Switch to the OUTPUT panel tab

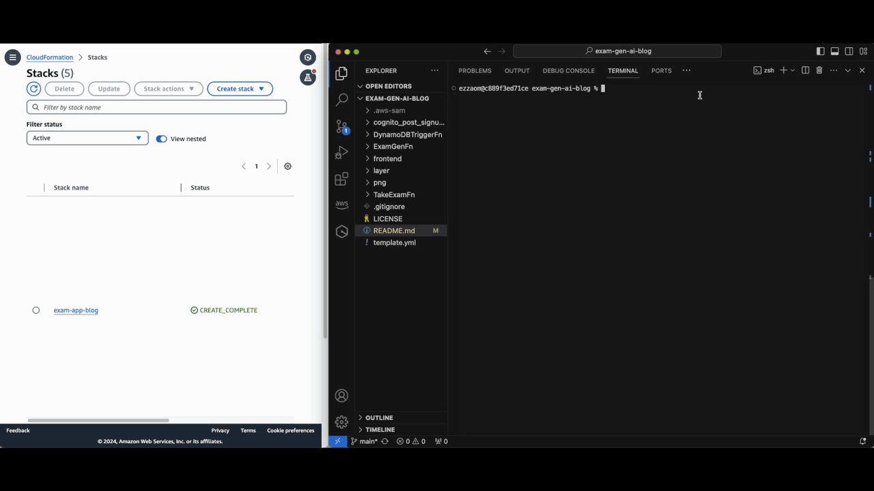[517, 70]
